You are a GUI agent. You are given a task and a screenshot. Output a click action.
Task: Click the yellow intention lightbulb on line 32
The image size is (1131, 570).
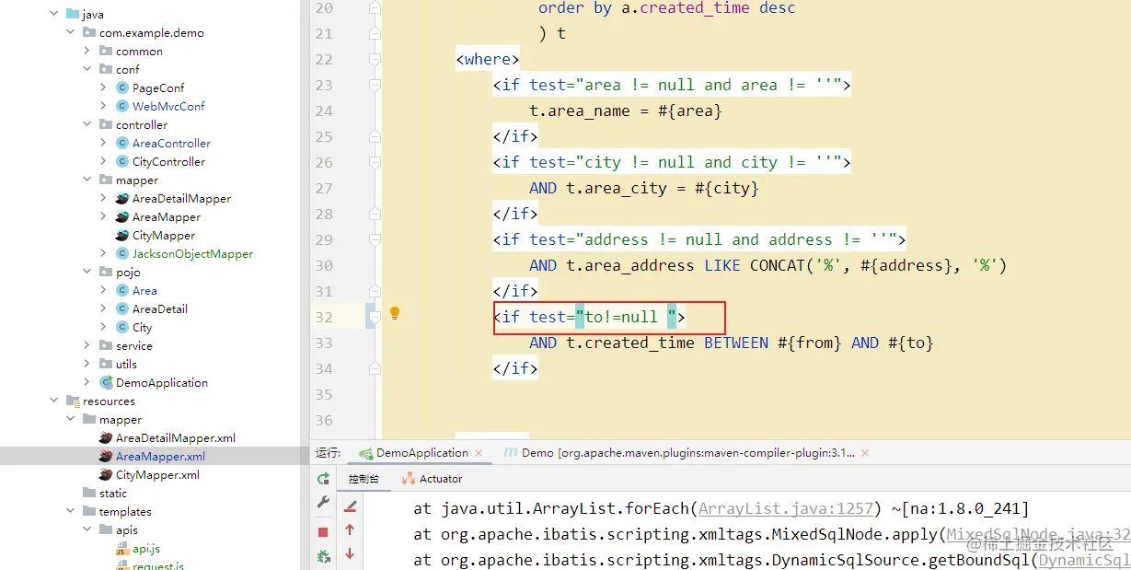pos(395,313)
